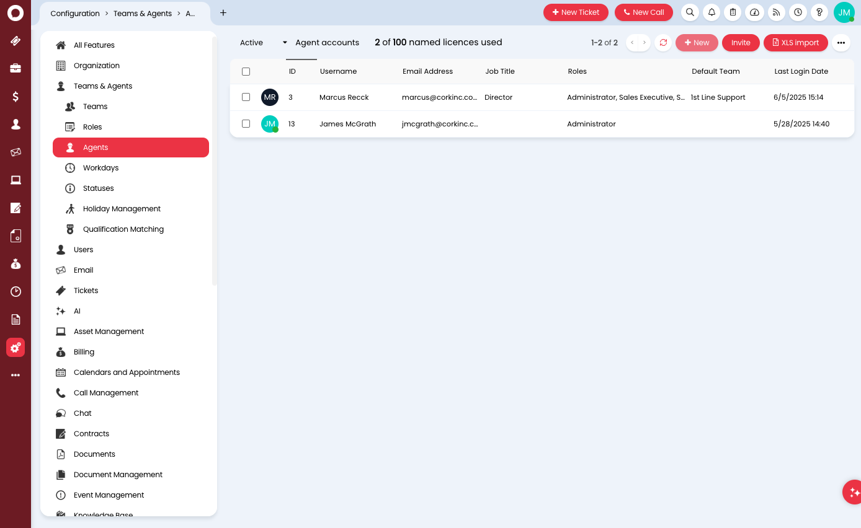Click the New Call button
Viewport: 861px width, 528px height.
(644, 12)
